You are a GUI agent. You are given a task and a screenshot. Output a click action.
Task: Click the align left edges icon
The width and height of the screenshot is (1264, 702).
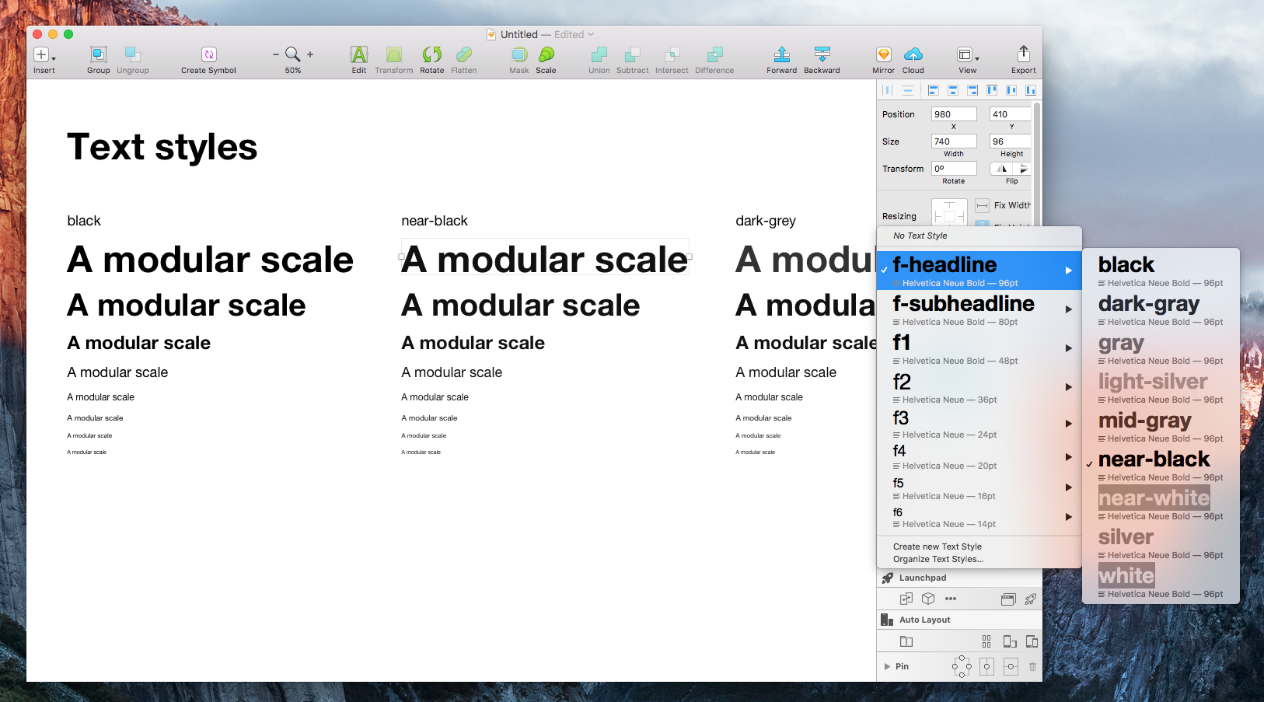click(933, 90)
